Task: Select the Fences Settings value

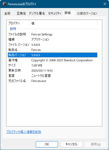Action: click(x=42, y=34)
